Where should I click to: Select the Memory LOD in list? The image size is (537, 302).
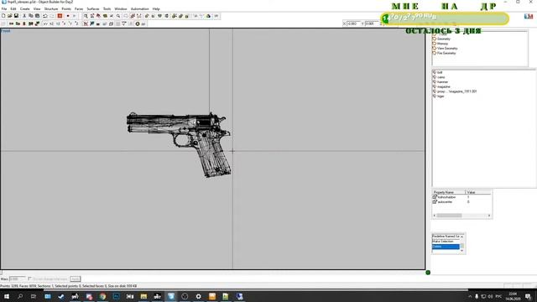tap(442, 44)
